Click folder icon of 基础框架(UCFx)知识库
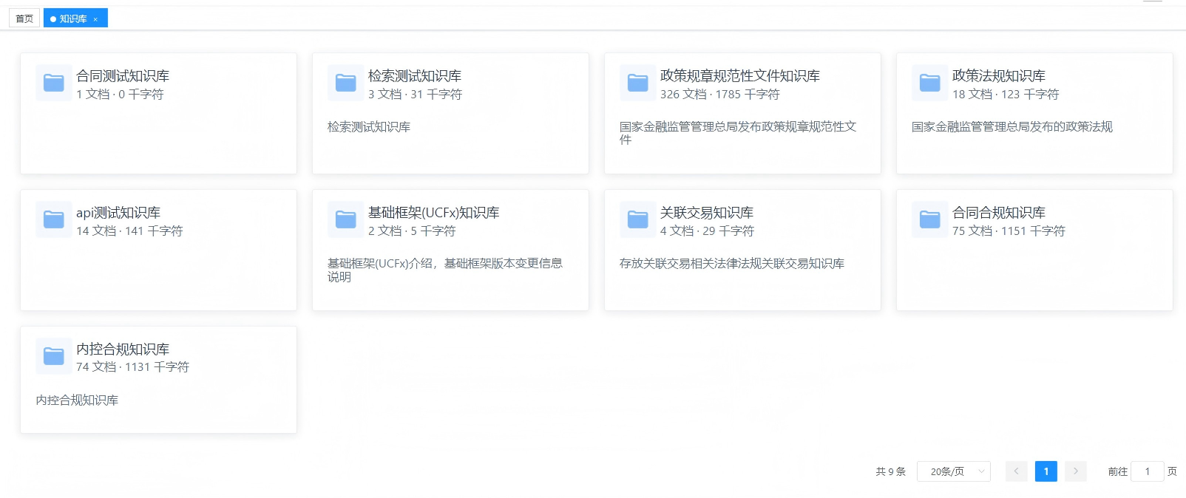 346,219
